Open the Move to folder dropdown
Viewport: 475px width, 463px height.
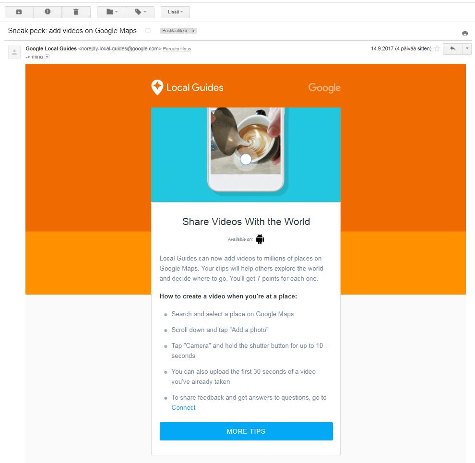[111, 12]
